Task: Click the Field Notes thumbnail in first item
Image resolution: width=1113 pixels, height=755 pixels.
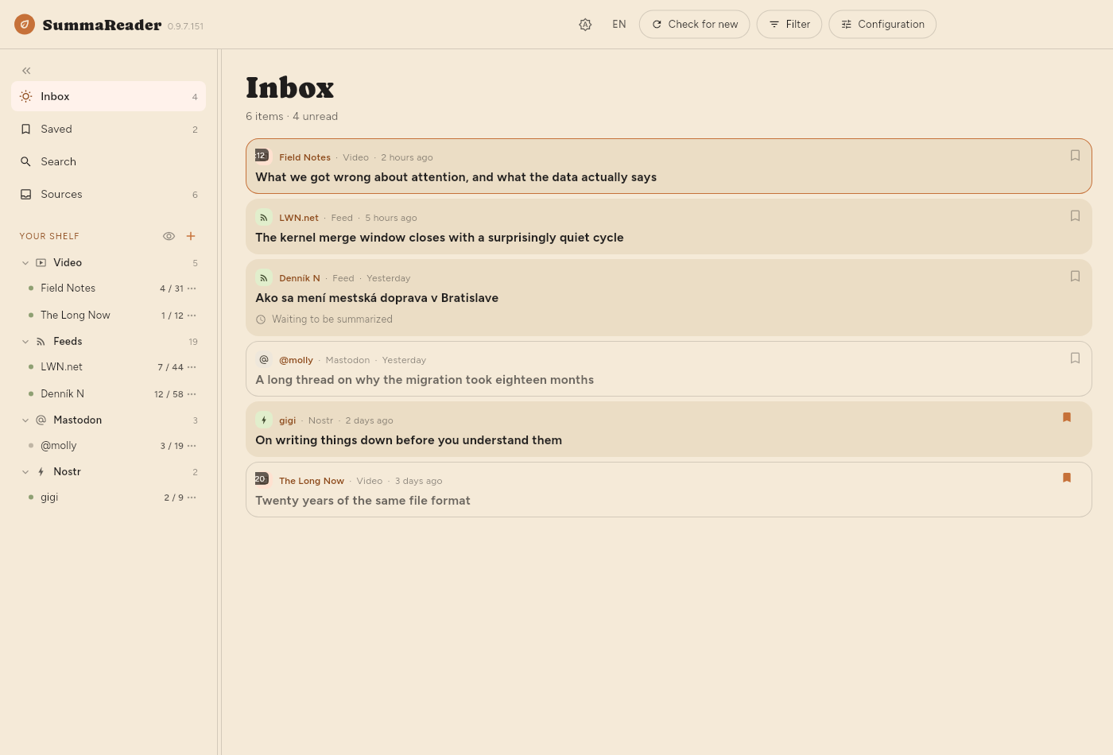Action: click(x=262, y=156)
